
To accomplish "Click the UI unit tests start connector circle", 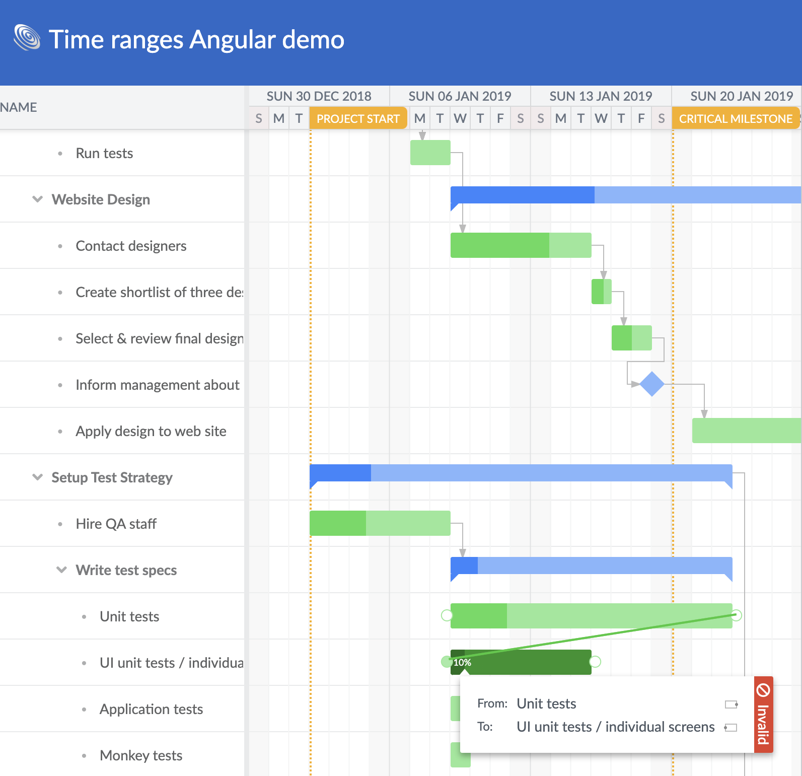I will click(x=447, y=662).
